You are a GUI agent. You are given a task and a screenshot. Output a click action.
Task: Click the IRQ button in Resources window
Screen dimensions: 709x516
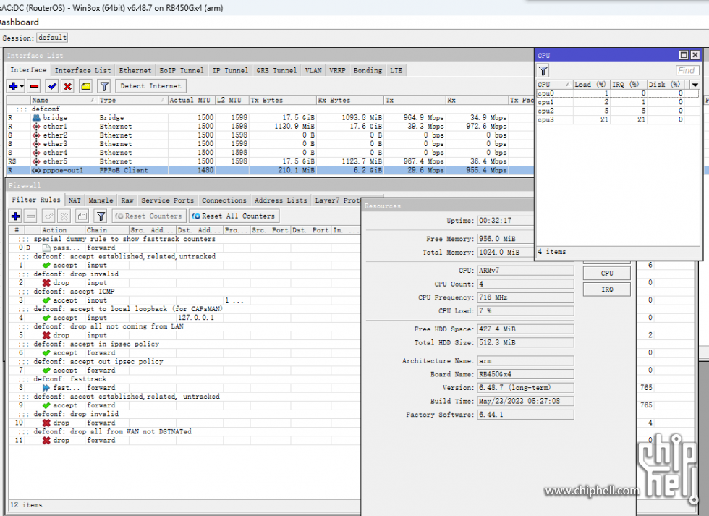pyautogui.click(x=607, y=289)
